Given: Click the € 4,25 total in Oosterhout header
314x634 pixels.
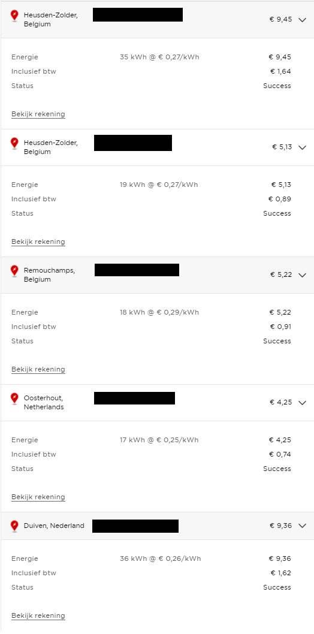Looking at the screenshot, I should (281, 402).
